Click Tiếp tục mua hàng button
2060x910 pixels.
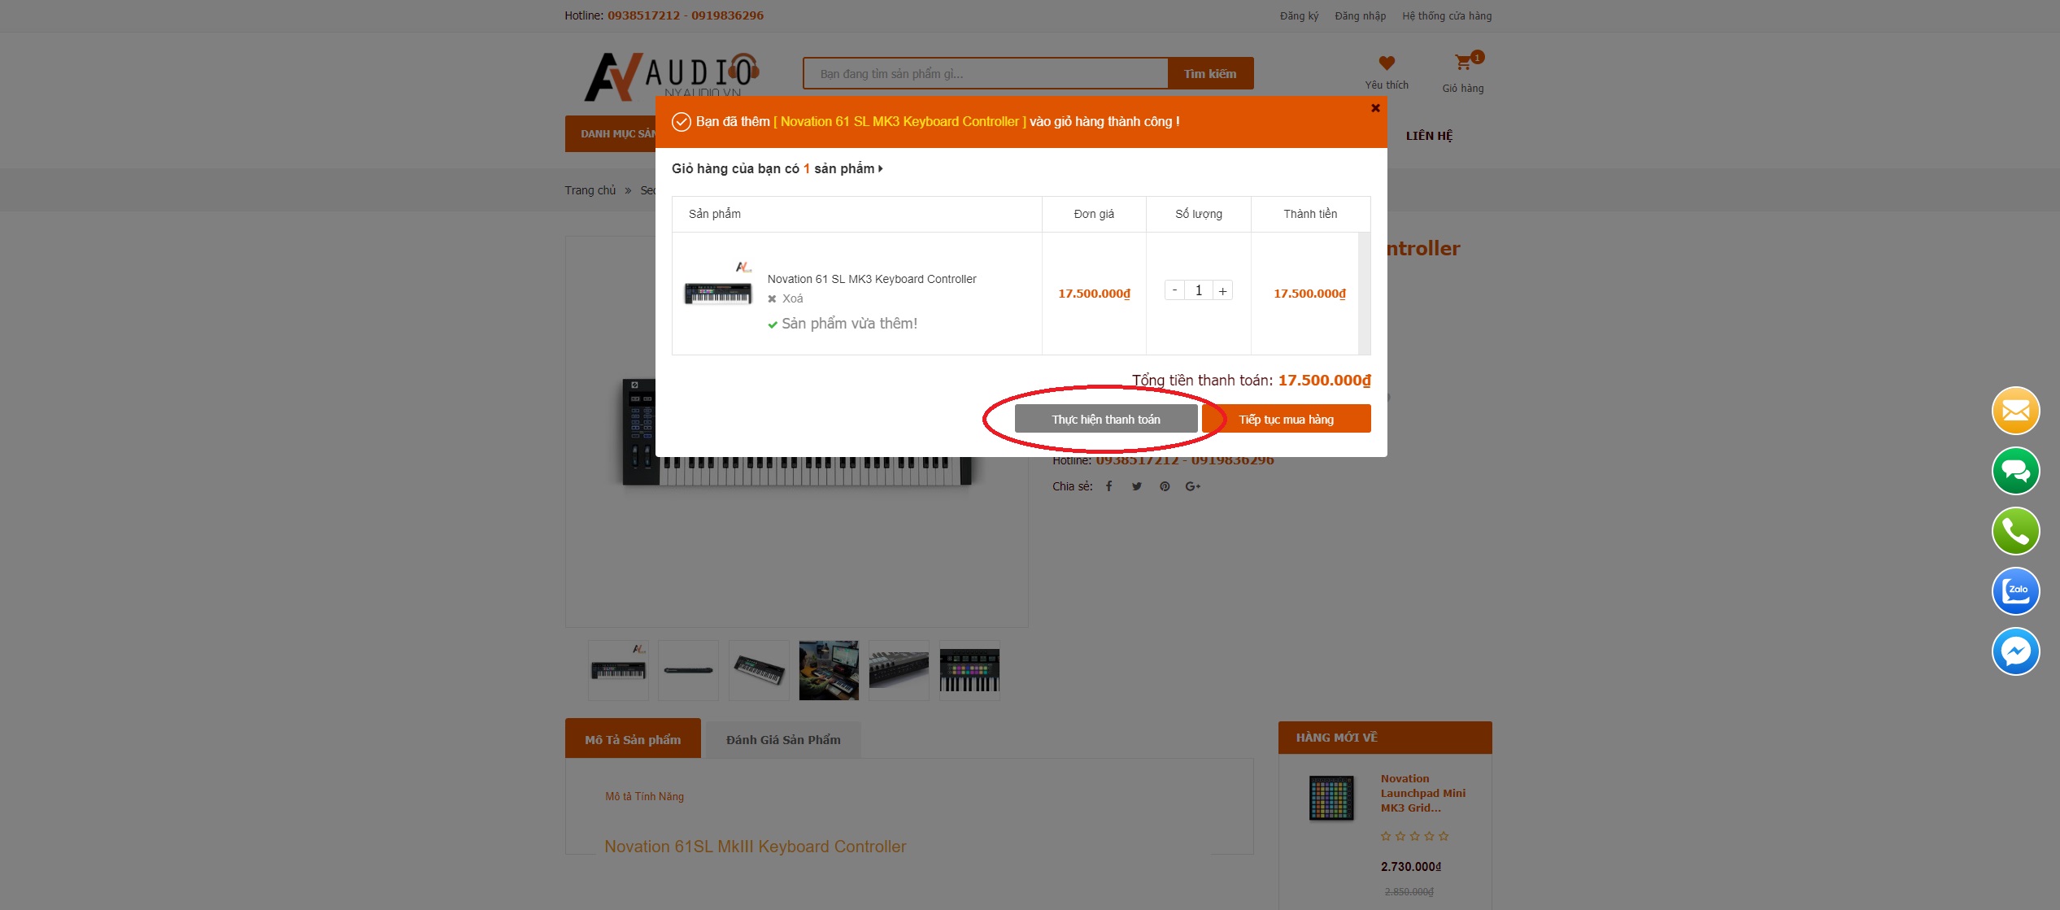tap(1287, 419)
